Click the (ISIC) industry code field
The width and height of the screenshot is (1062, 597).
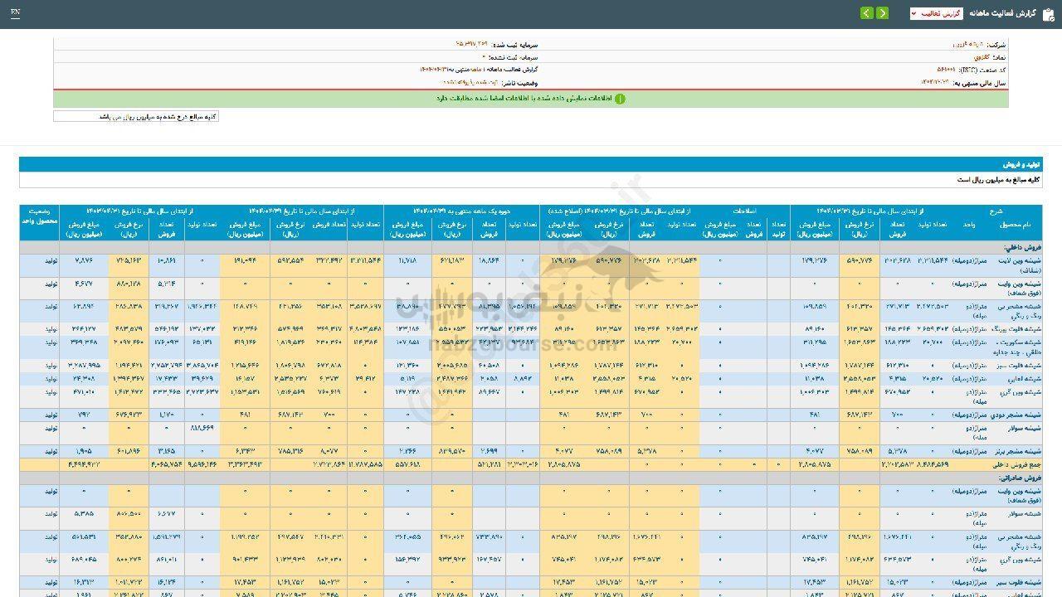972,70
